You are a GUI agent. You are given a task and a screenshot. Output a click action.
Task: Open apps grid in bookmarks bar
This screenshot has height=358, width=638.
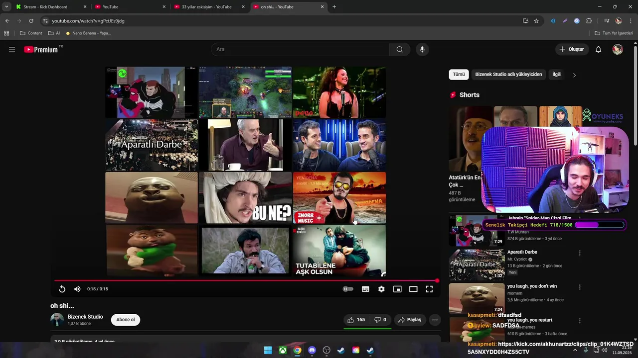[6, 33]
